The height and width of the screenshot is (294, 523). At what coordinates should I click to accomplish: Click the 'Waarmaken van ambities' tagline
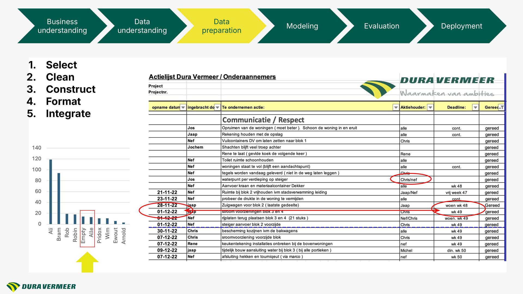pos(447,93)
